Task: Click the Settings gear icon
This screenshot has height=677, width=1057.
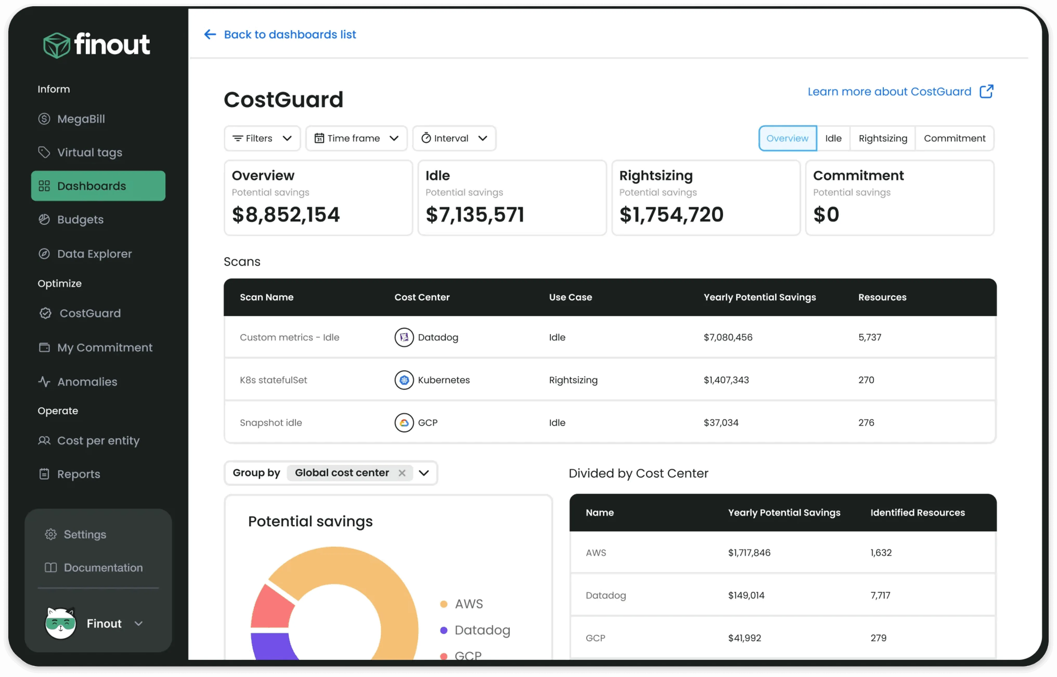Action: [x=51, y=534]
